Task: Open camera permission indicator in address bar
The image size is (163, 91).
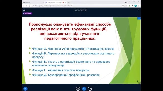Action: click(x=123, y=6)
